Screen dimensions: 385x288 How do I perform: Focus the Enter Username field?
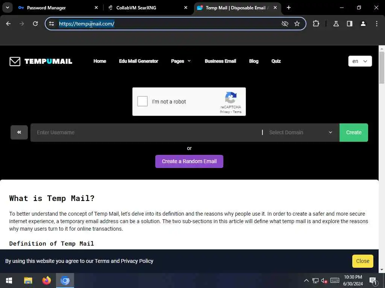(146, 132)
